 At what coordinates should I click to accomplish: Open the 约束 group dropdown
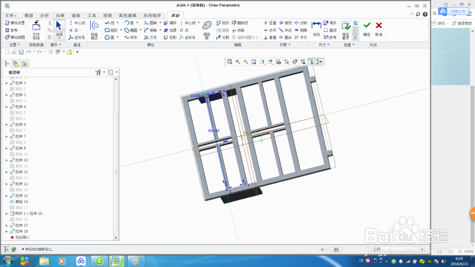click(x=285, y=45)
